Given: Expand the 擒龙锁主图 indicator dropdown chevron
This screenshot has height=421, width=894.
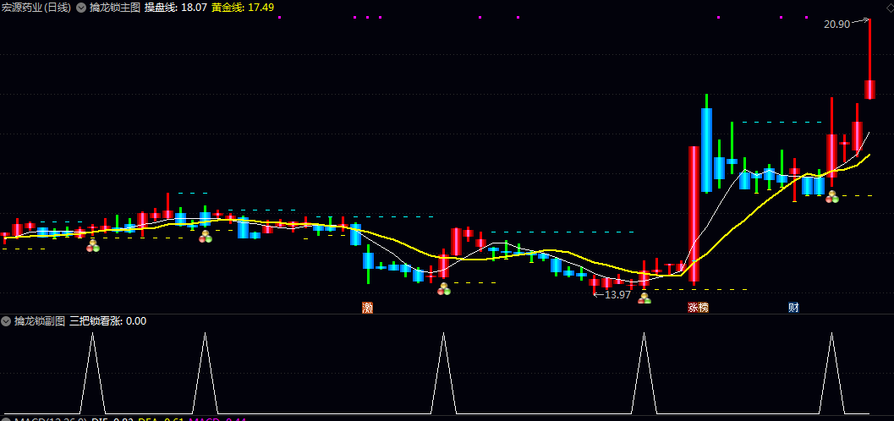Looking at the screenshot, I should 81,8.
